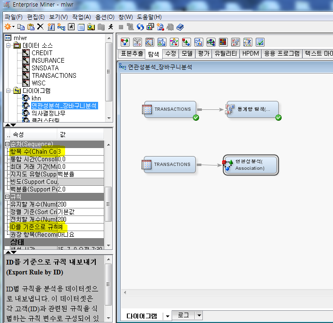This screenshot has width=333, height=323.
Task: Select the Link Analysis node tool icon
Action: tap(174, 42)
